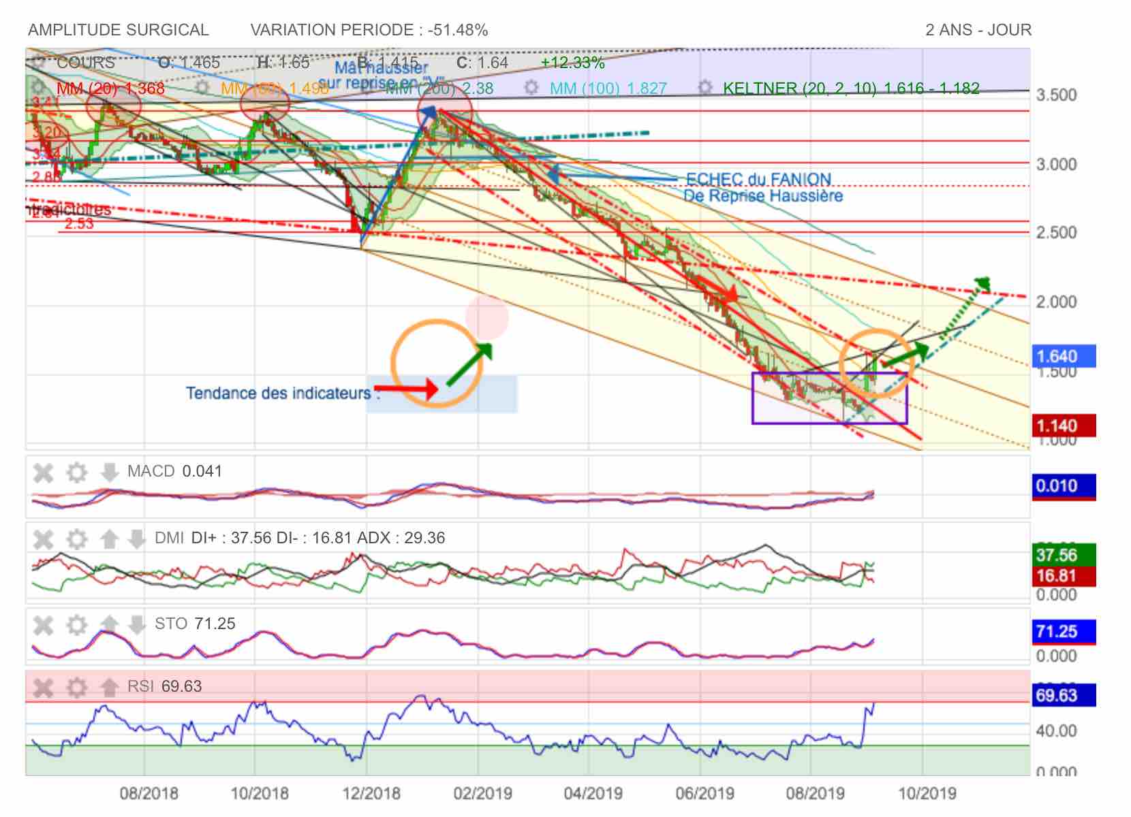
Task: Click the AMPLITUDE SURGICAL title
Action: [x=119, y=30]
